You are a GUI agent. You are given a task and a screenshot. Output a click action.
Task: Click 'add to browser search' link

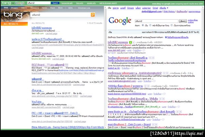(x=108, y=3)
